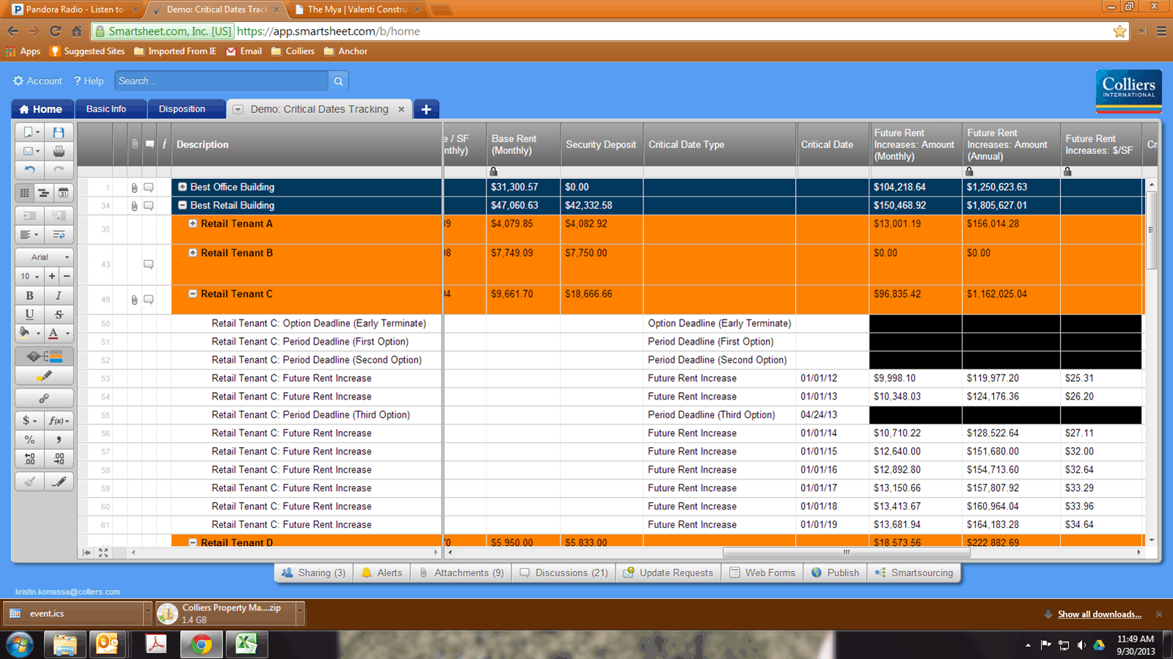Expand the Best Office Building row
This screenshot has height=659, width=1173.
click(183, 187)
